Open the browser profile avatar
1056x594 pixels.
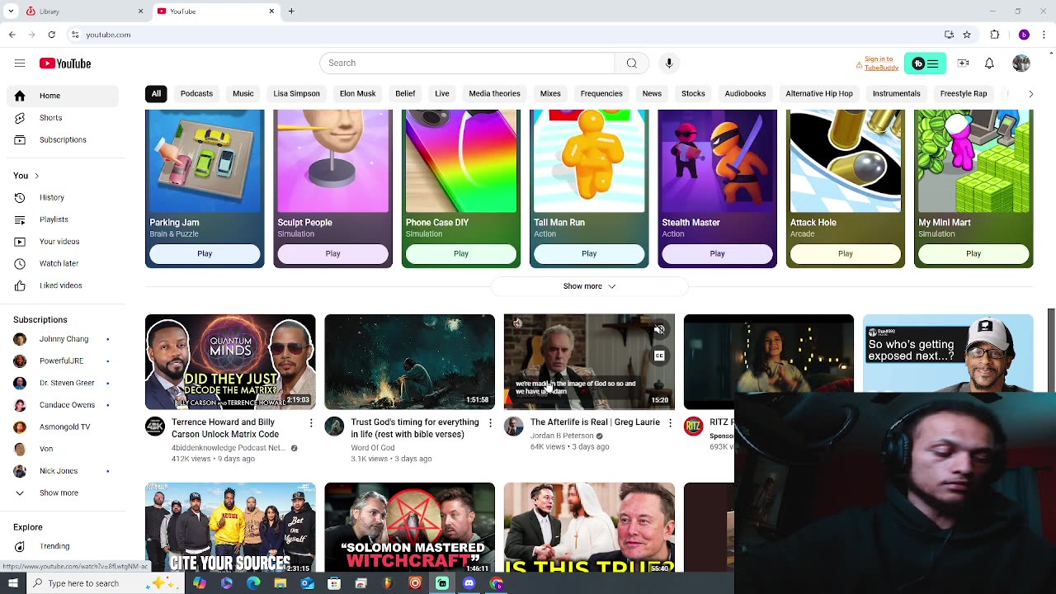coord(1024,35)
